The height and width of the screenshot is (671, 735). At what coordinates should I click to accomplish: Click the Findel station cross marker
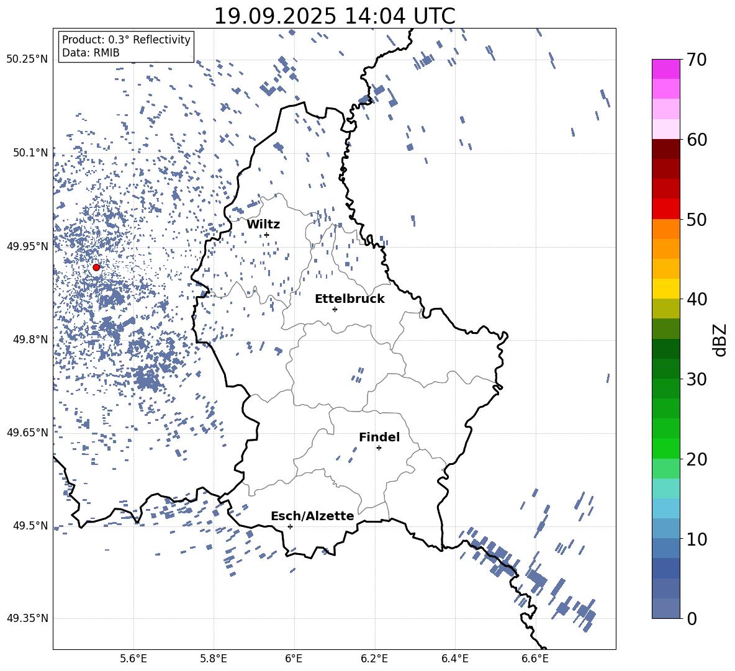click(x=379, y=448)
